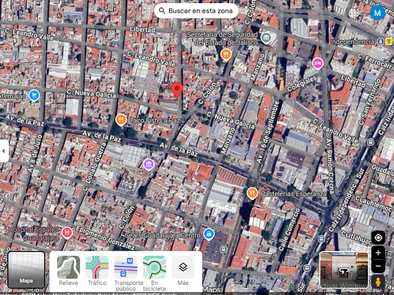Click the pink hotel marker icon

[318, 63]
